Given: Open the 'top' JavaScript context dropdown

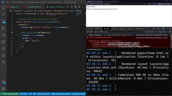Looking at the screenshot, I should point(96,32).
